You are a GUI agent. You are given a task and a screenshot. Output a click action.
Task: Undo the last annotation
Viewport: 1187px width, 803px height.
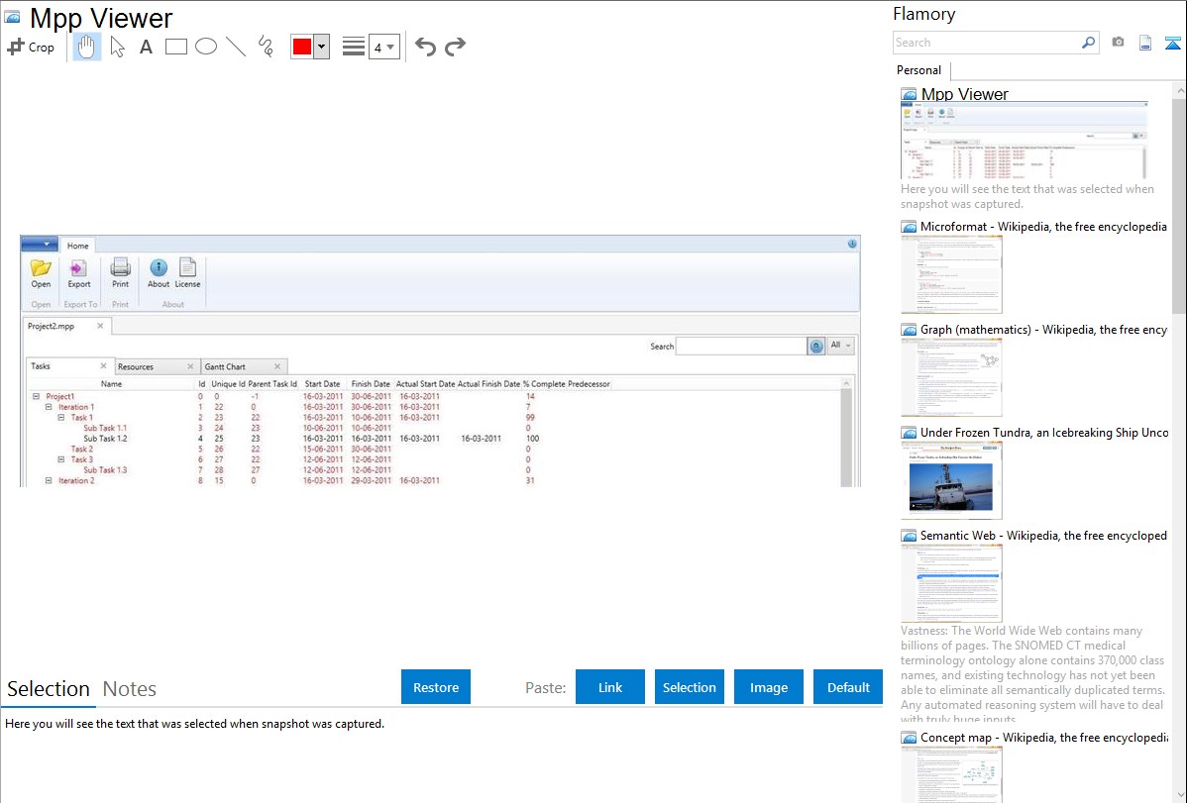click(425, 47)
